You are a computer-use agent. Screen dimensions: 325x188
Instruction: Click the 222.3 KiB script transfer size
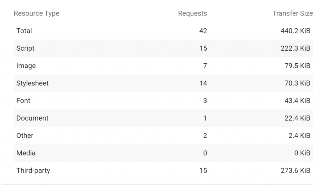[x=295, y=48]
